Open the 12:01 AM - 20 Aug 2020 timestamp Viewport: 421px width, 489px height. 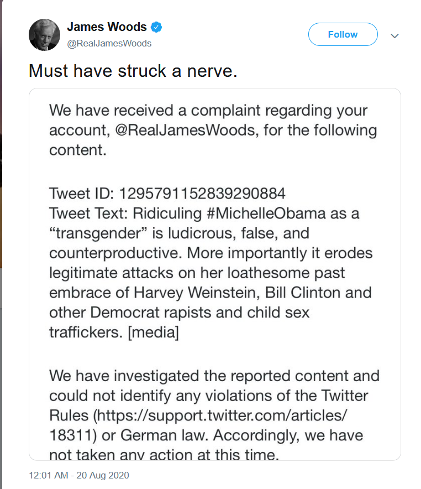click(79, 475)
